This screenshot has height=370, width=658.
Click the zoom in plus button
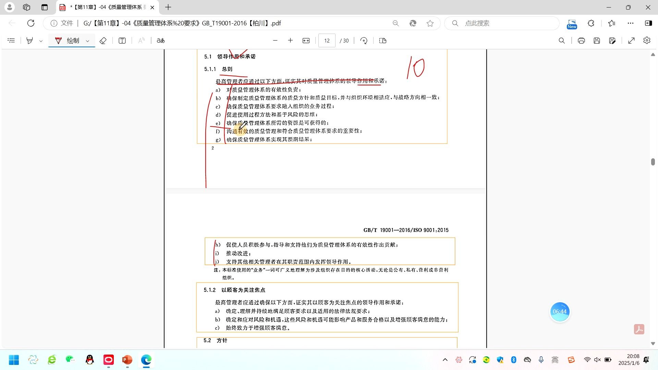tap(290, 41)
